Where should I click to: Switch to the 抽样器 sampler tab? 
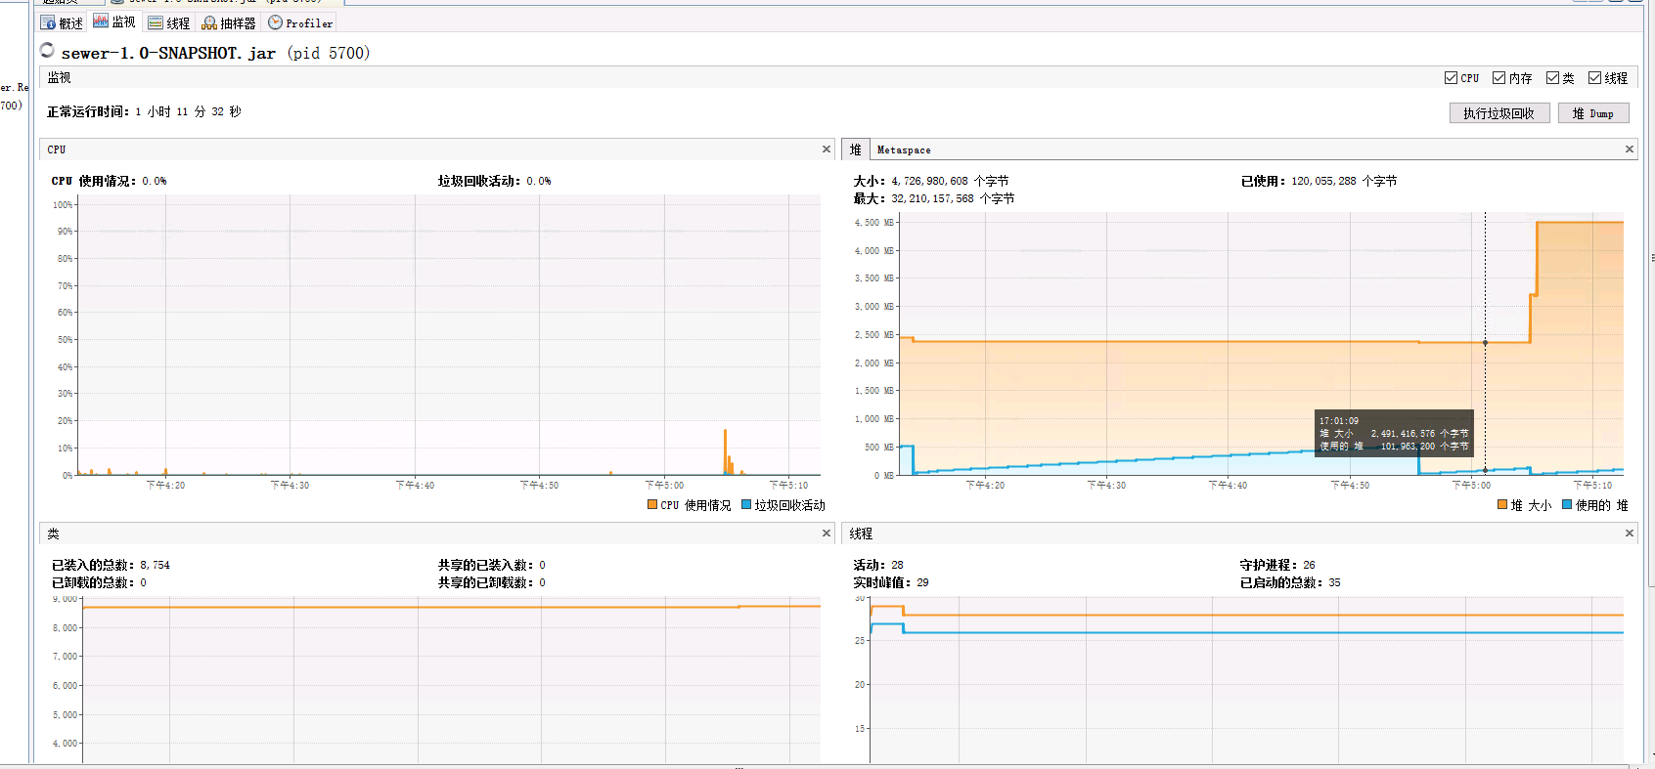229,22
